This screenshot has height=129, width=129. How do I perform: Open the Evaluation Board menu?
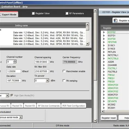click(11, 7)
